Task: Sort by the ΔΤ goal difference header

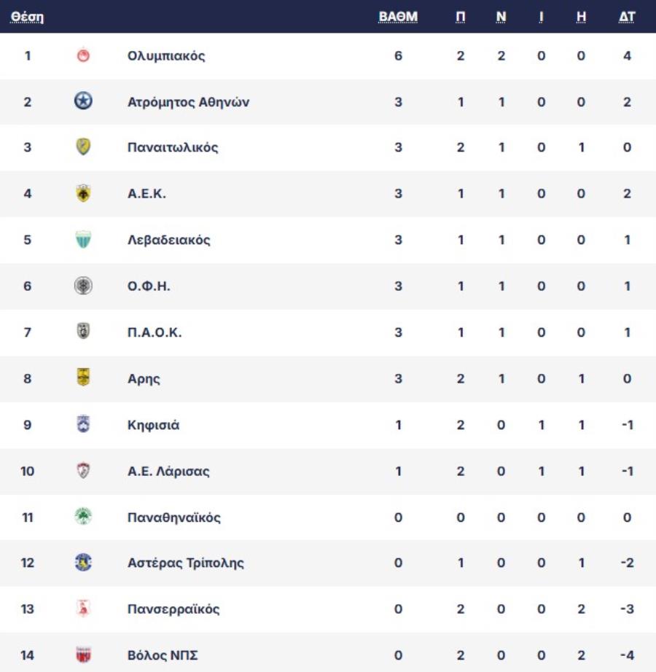Action: (x=626, y=17)
